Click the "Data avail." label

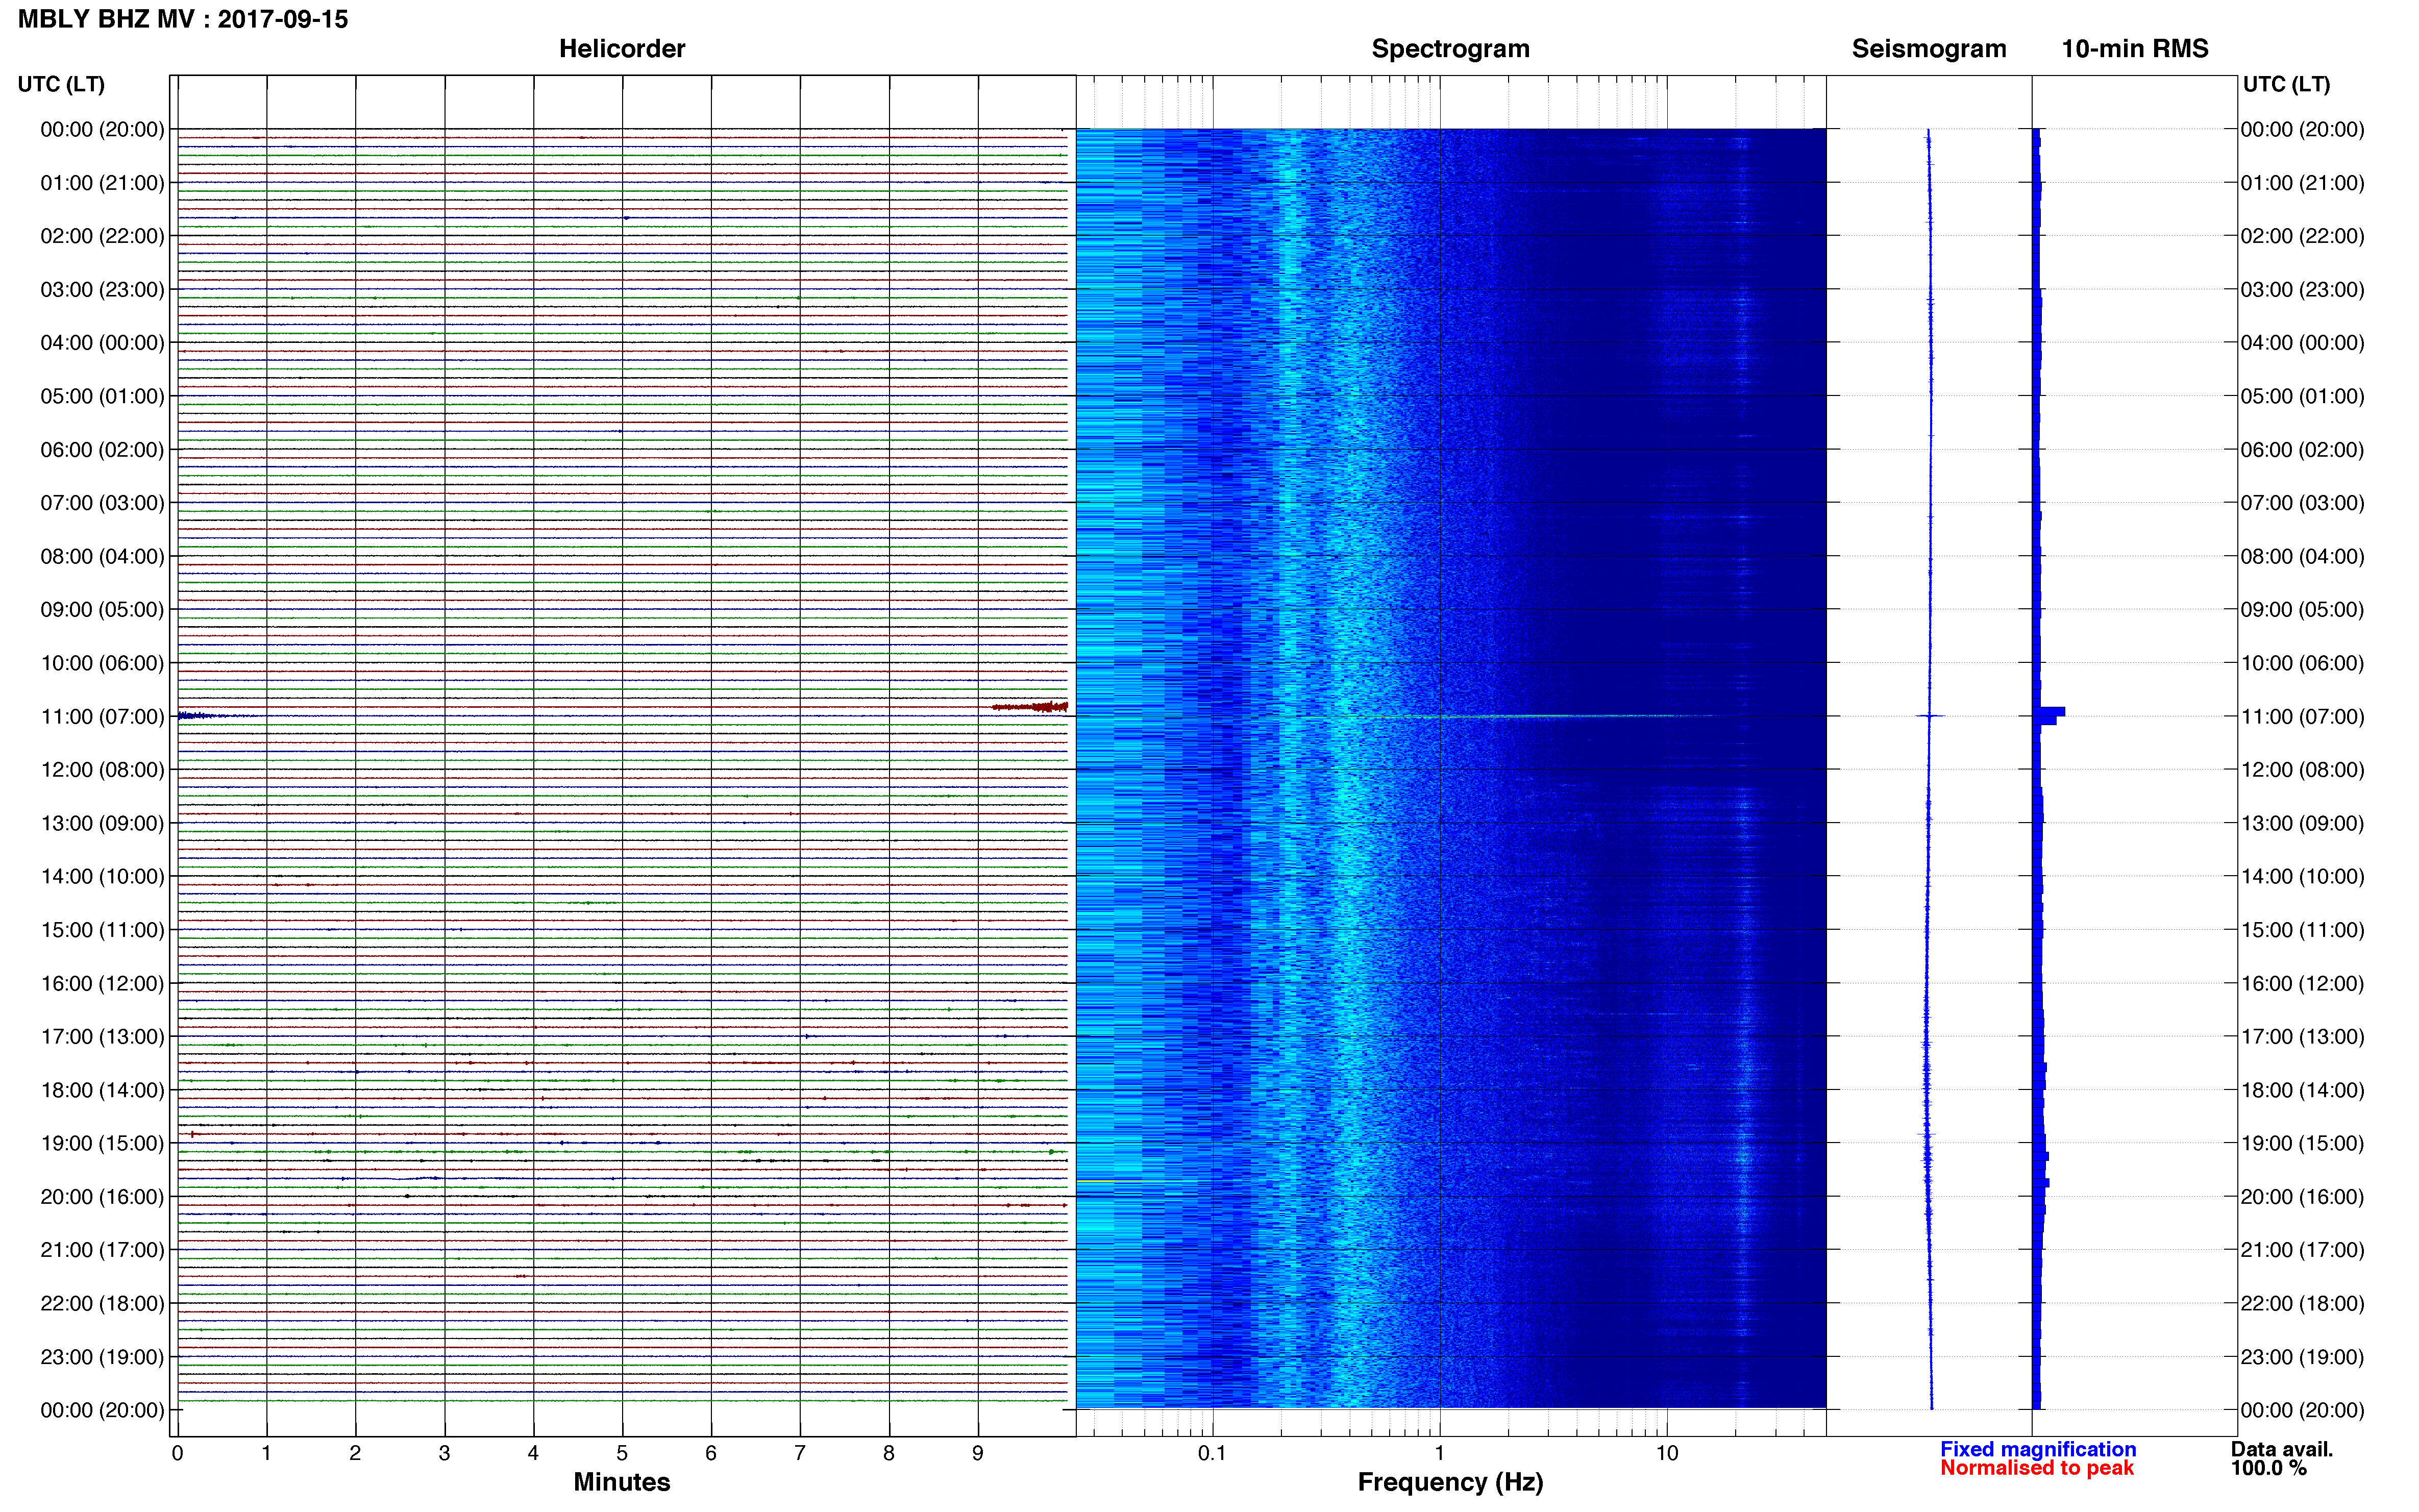point(2282,1449)
